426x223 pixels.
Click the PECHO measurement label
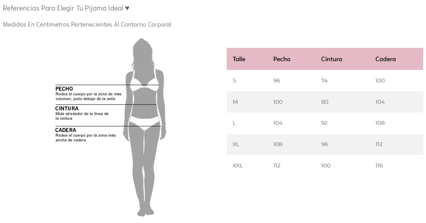click(64, 89)
